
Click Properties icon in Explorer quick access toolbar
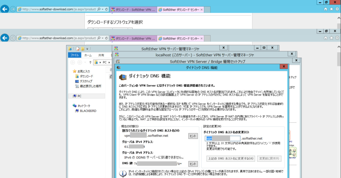[x=78, y=49]
